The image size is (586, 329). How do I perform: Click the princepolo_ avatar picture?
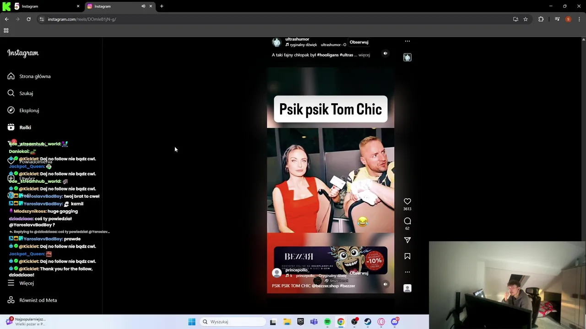point(277,273)
